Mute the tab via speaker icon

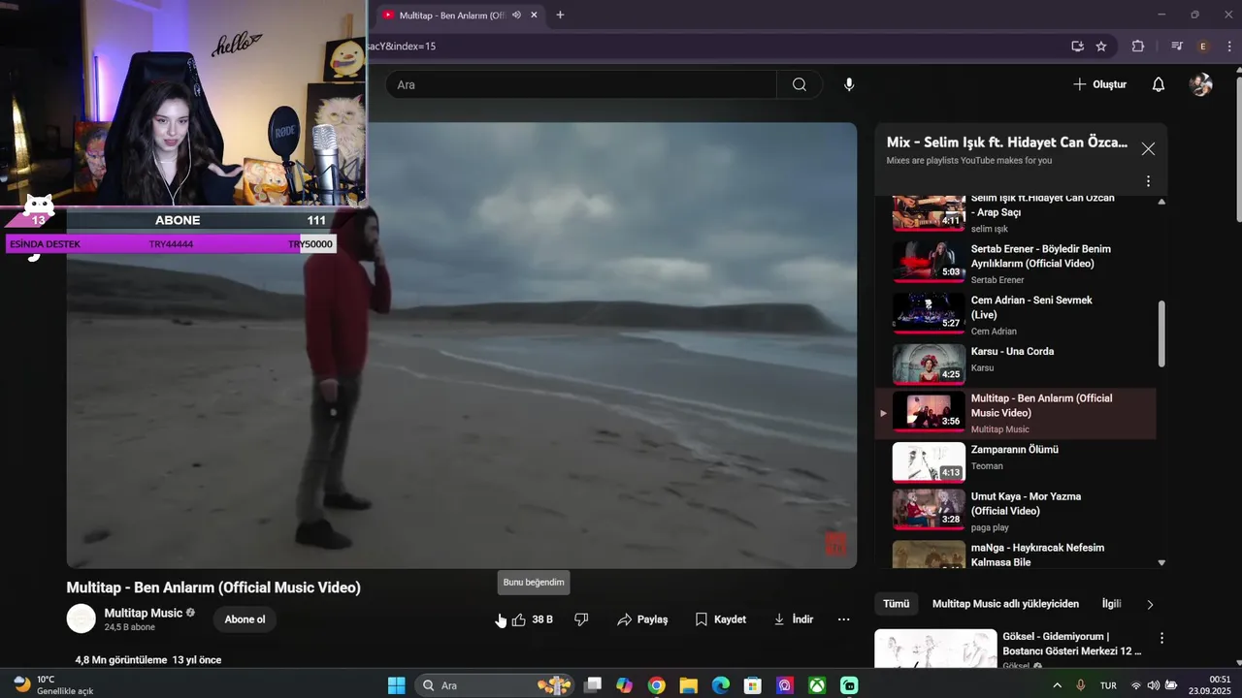click(516, 15)
